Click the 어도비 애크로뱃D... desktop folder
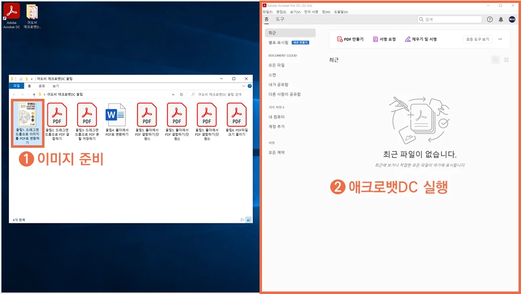This screenshot has height=294, width=521. tap(32, 16)
